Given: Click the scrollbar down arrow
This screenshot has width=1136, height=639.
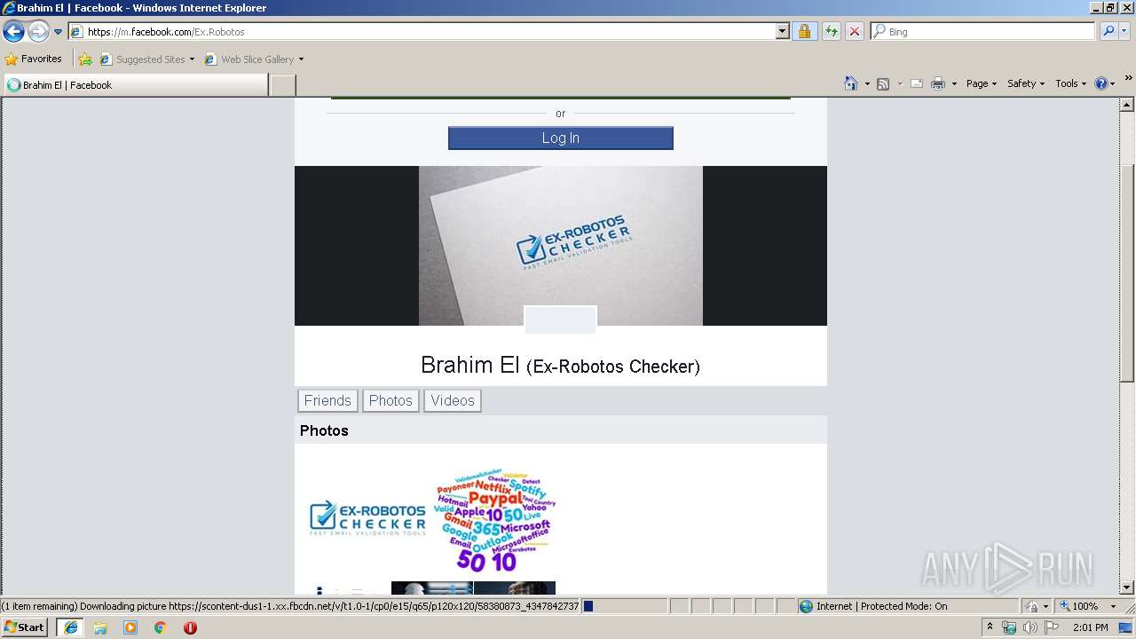Looking at the screenshot, I should point(1127,588).
